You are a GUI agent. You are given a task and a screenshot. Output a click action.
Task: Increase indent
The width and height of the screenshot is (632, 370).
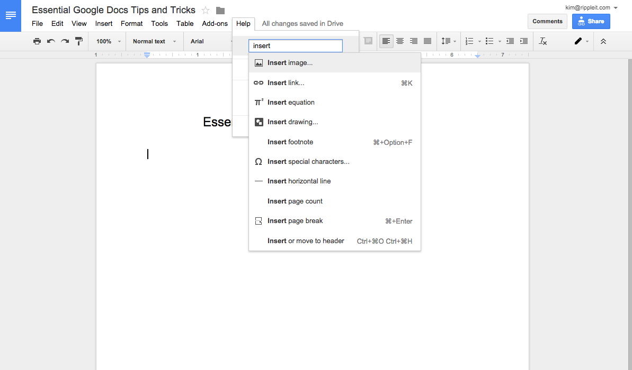(x=523, y=41)
